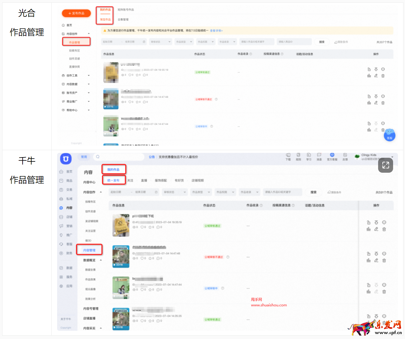Viewport: 405px width, 339px height.
Task: Open the floating 客服 chat bubble
Action: coord(389,135)
